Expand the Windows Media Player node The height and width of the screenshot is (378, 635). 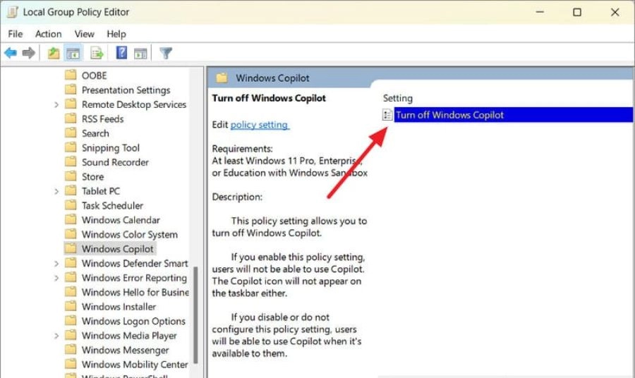pos(56,336)
